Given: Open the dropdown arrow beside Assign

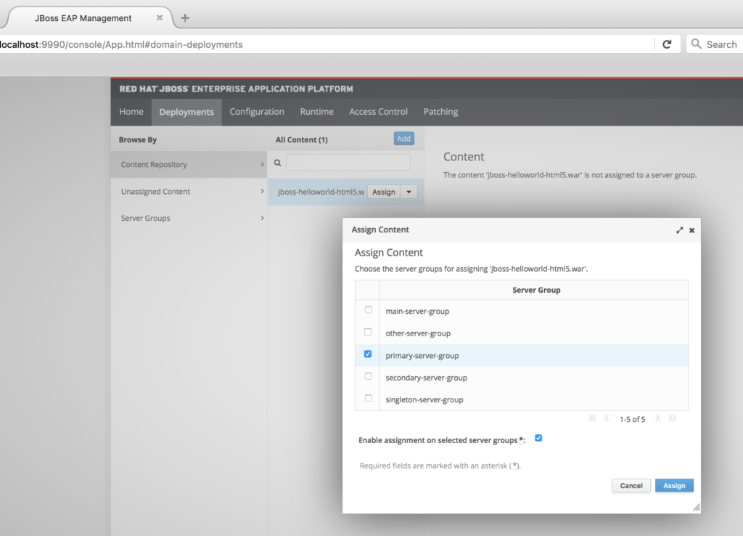Looking at the screenshot, I should pos(409,192).
